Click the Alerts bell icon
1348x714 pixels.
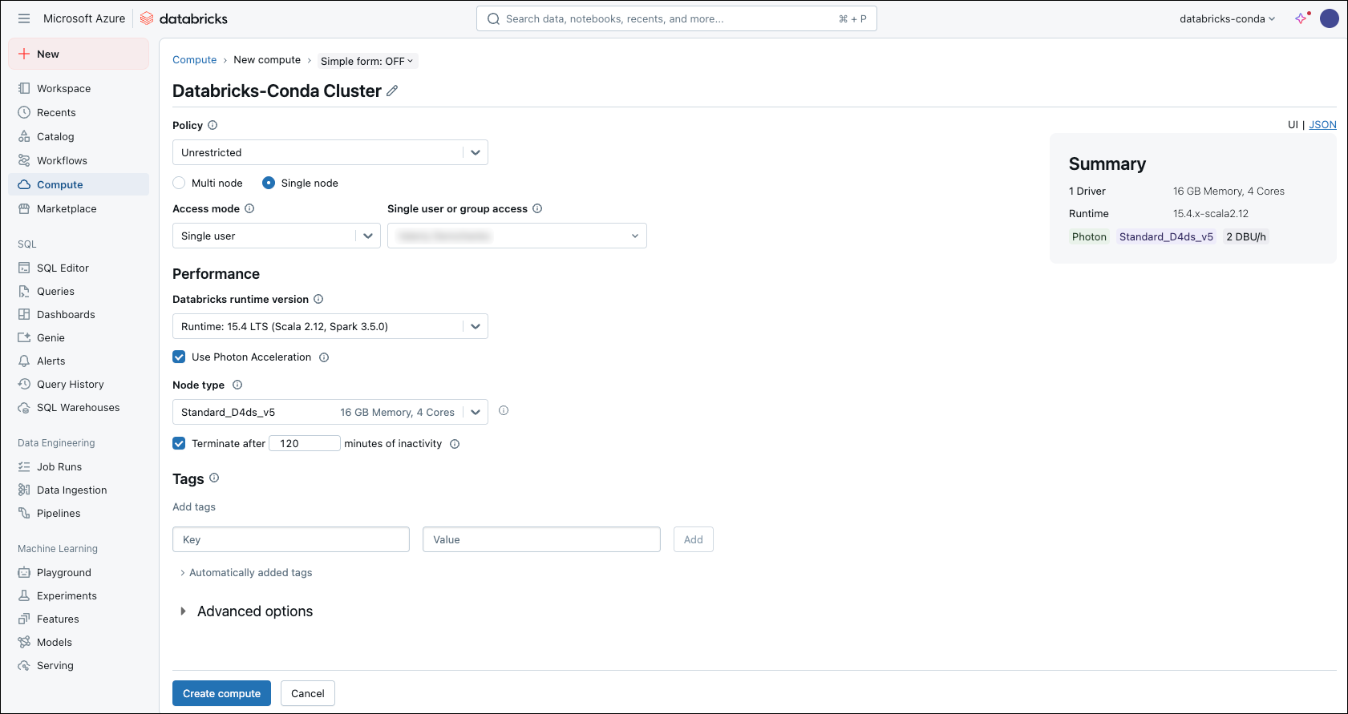click(x=24, y=361)
